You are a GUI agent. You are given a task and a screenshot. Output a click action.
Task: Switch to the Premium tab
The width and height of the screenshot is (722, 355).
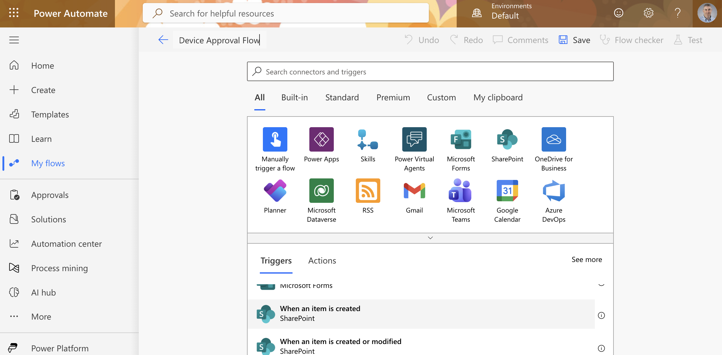coord(393,98)
